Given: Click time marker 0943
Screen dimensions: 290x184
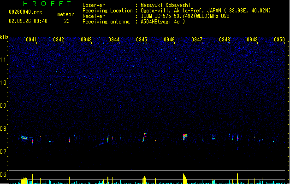Looking at the screenshot, I should coord(86,40).
